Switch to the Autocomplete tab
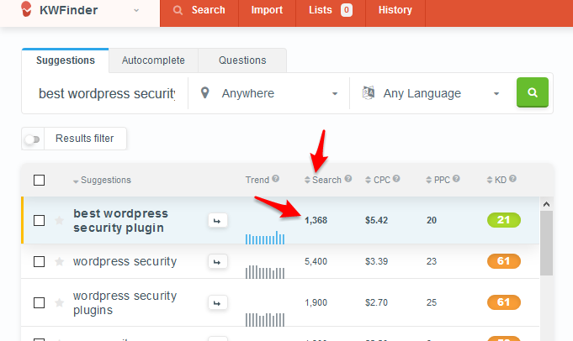Screen dimensions: 573x341 153,60
